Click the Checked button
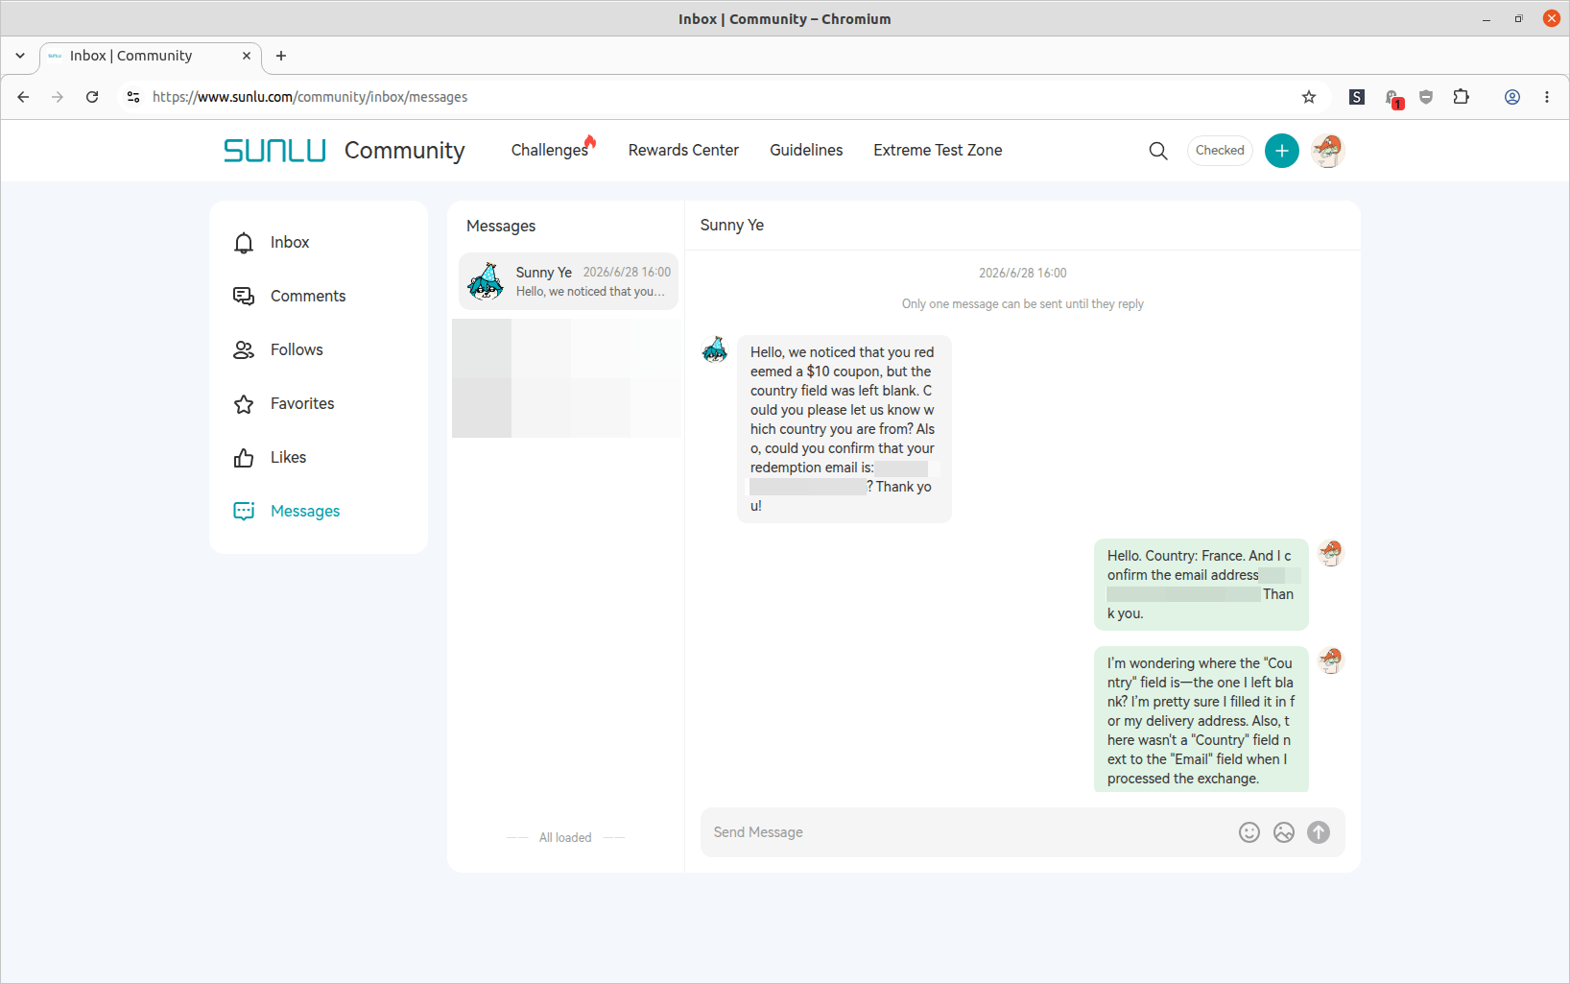The image size is (1570, 984). 1220,151
